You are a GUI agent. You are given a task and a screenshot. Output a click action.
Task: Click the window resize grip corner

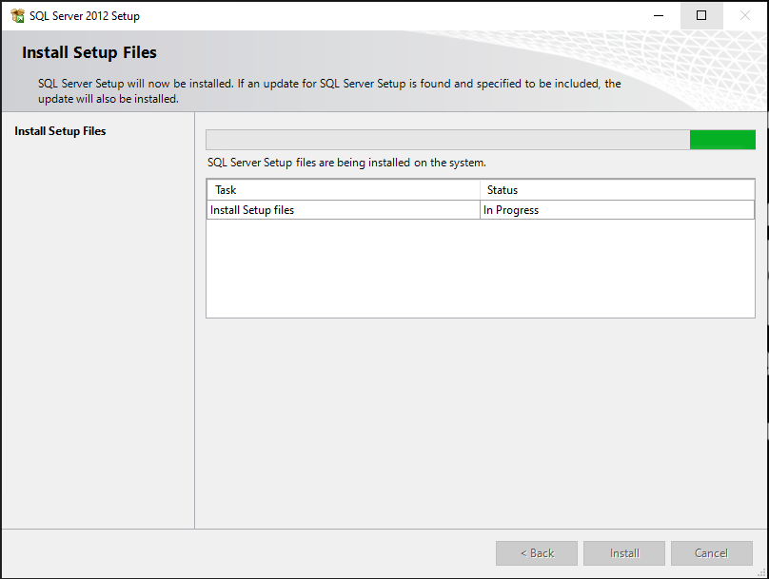[761, 572]
